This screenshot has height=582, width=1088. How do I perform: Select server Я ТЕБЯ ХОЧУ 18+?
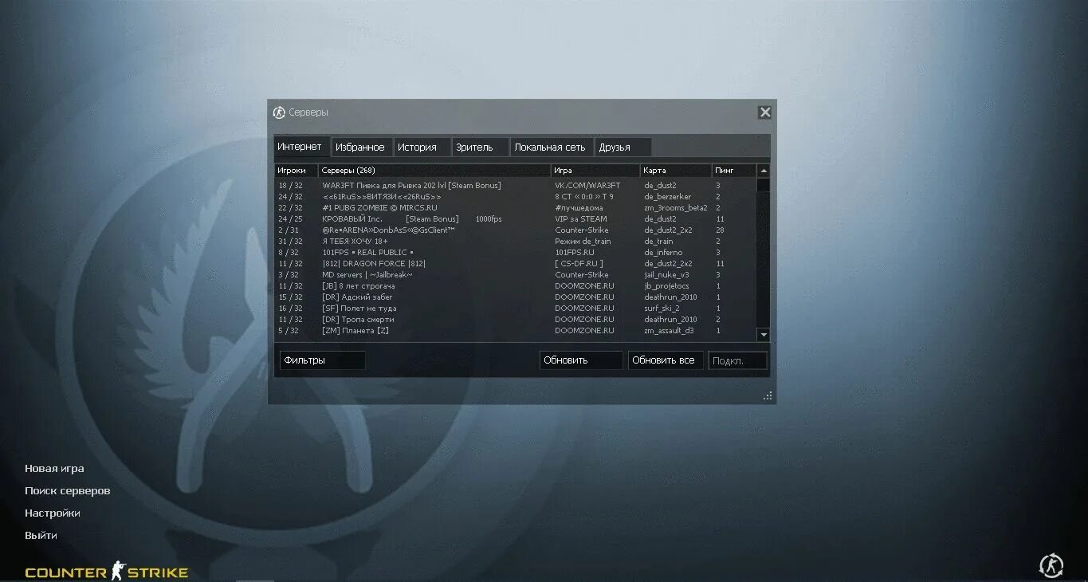[515, 242]
